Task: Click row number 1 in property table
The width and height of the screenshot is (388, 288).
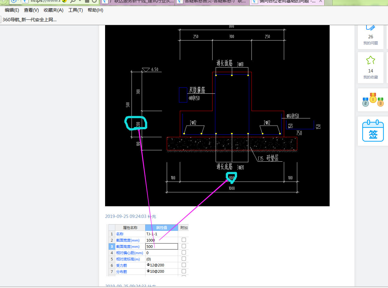Action: tap(112, 234)
